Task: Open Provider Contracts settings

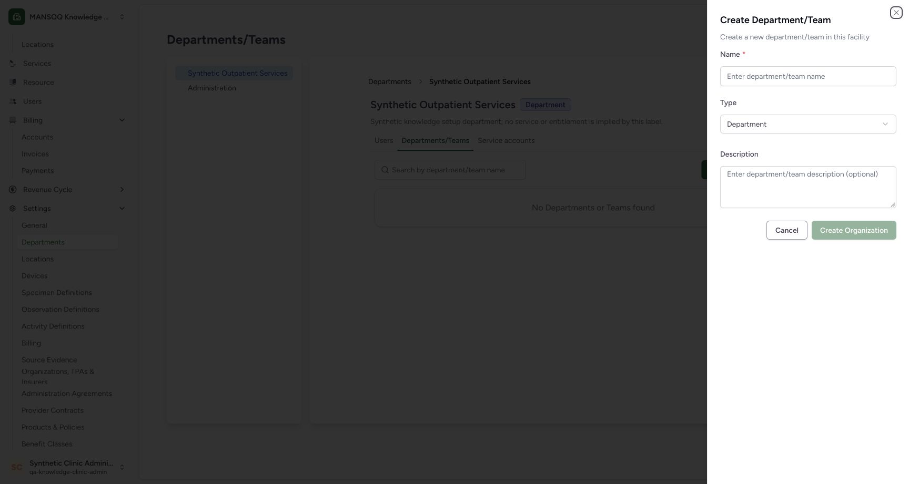Action: 53,410
